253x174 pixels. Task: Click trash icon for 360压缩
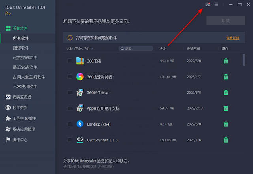[x=226, y=61]
